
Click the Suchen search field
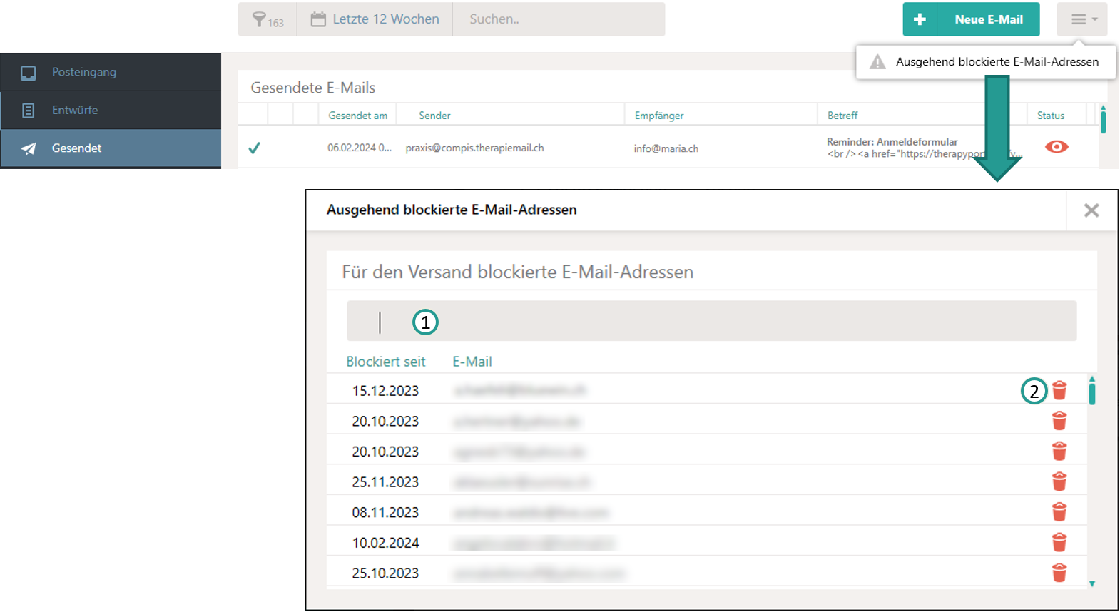coord(559,19)
